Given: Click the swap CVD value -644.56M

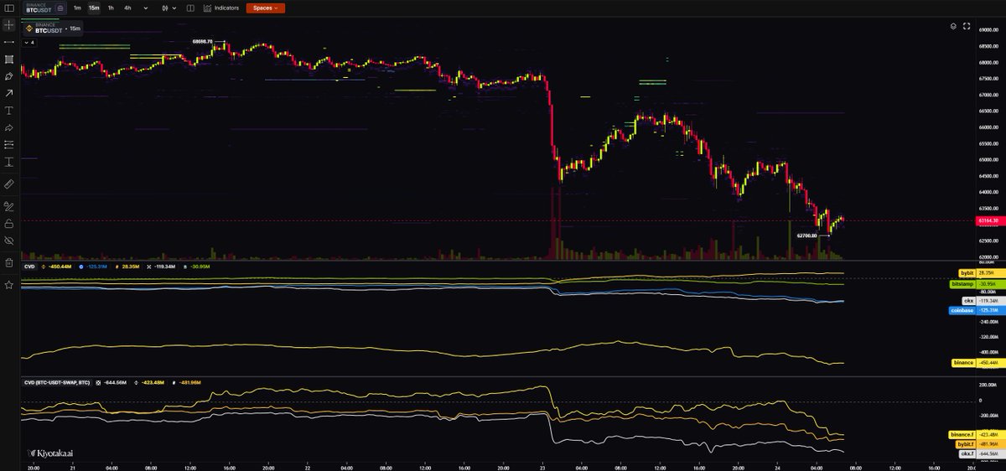Looking at the screenshot, I should coord(115,381).
